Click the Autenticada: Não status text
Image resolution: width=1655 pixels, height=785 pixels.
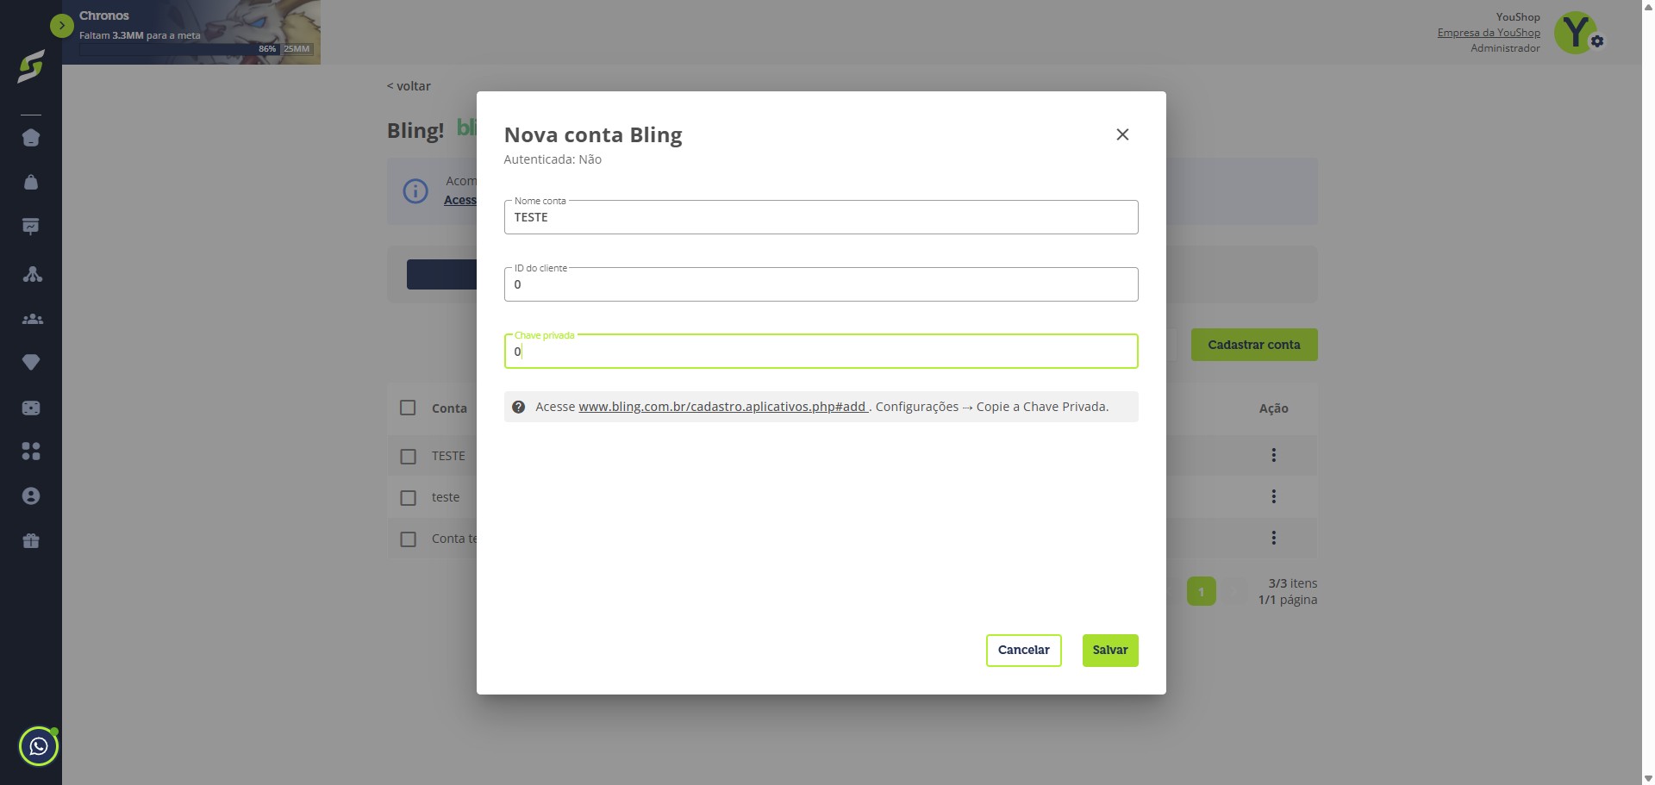click(x=553, y=159)
